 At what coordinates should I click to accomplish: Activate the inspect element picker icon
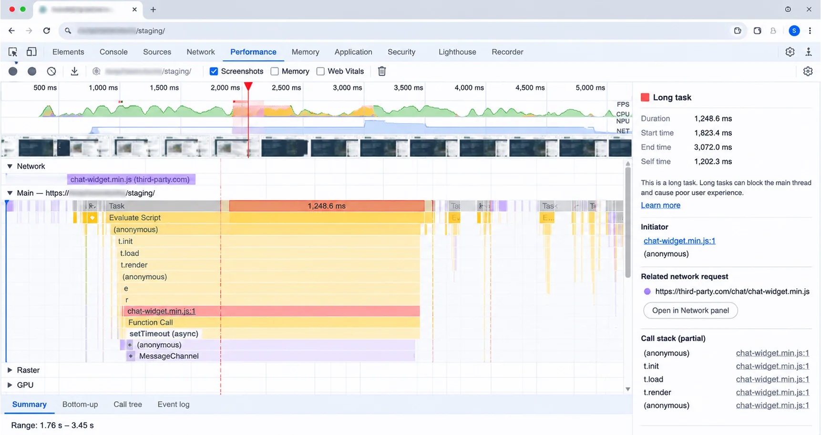coord(13,52)
